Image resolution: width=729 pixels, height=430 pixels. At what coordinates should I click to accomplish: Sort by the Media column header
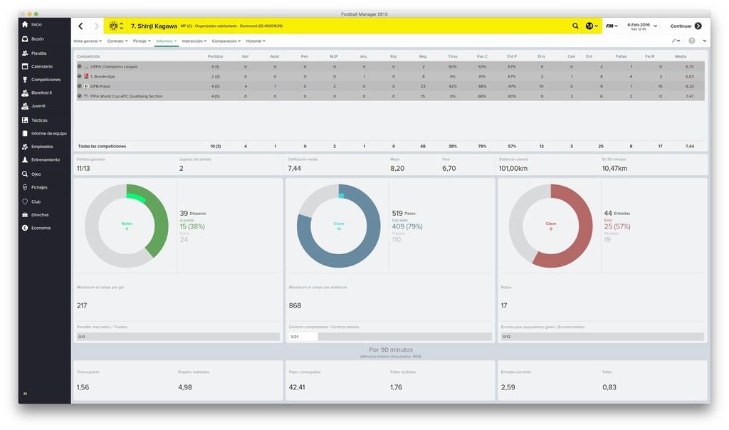coord(681,56)
